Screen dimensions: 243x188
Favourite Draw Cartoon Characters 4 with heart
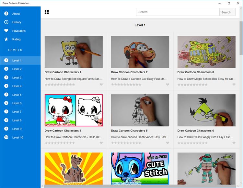(x=101, y=143)
